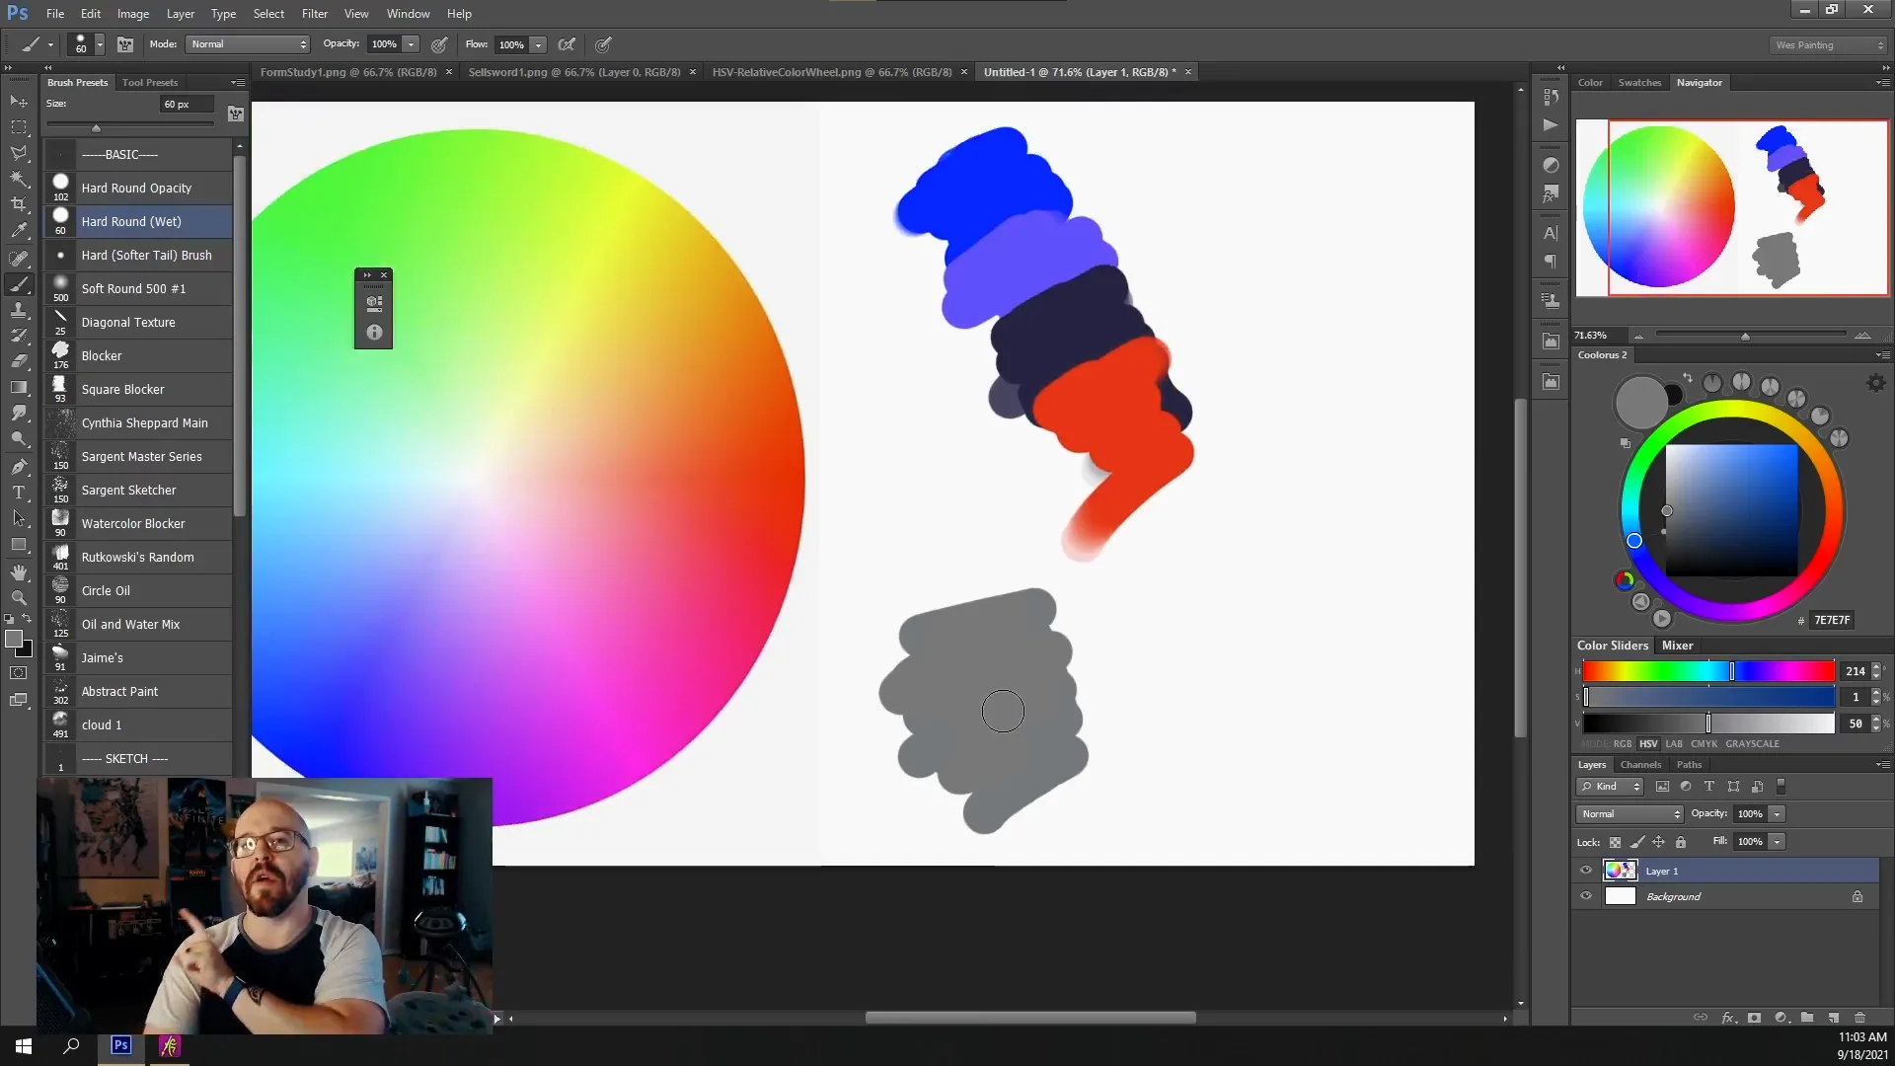Image resolution: width=1895 pixels, height=1066 pixels.
Task: Select the Eyedropper tool
Action: point(18,231)
